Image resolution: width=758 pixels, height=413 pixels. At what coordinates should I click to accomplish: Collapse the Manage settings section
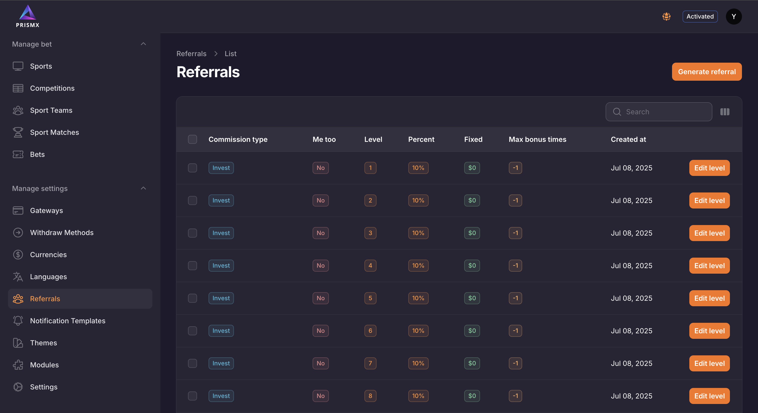(x=143, y=188)
